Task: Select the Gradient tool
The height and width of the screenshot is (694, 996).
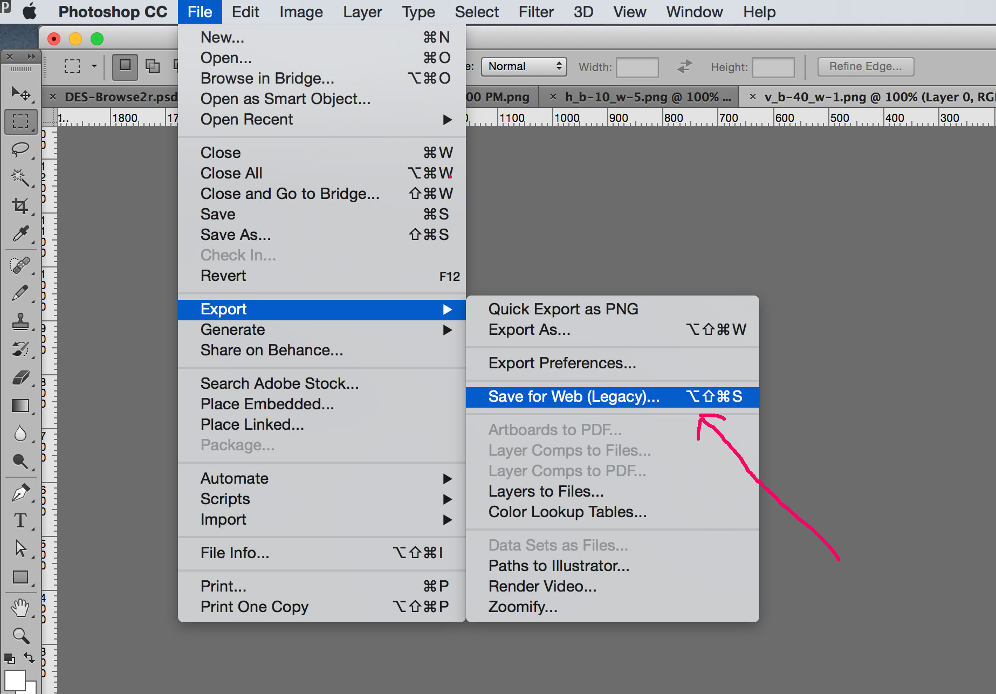Action: tap(20, 406)
